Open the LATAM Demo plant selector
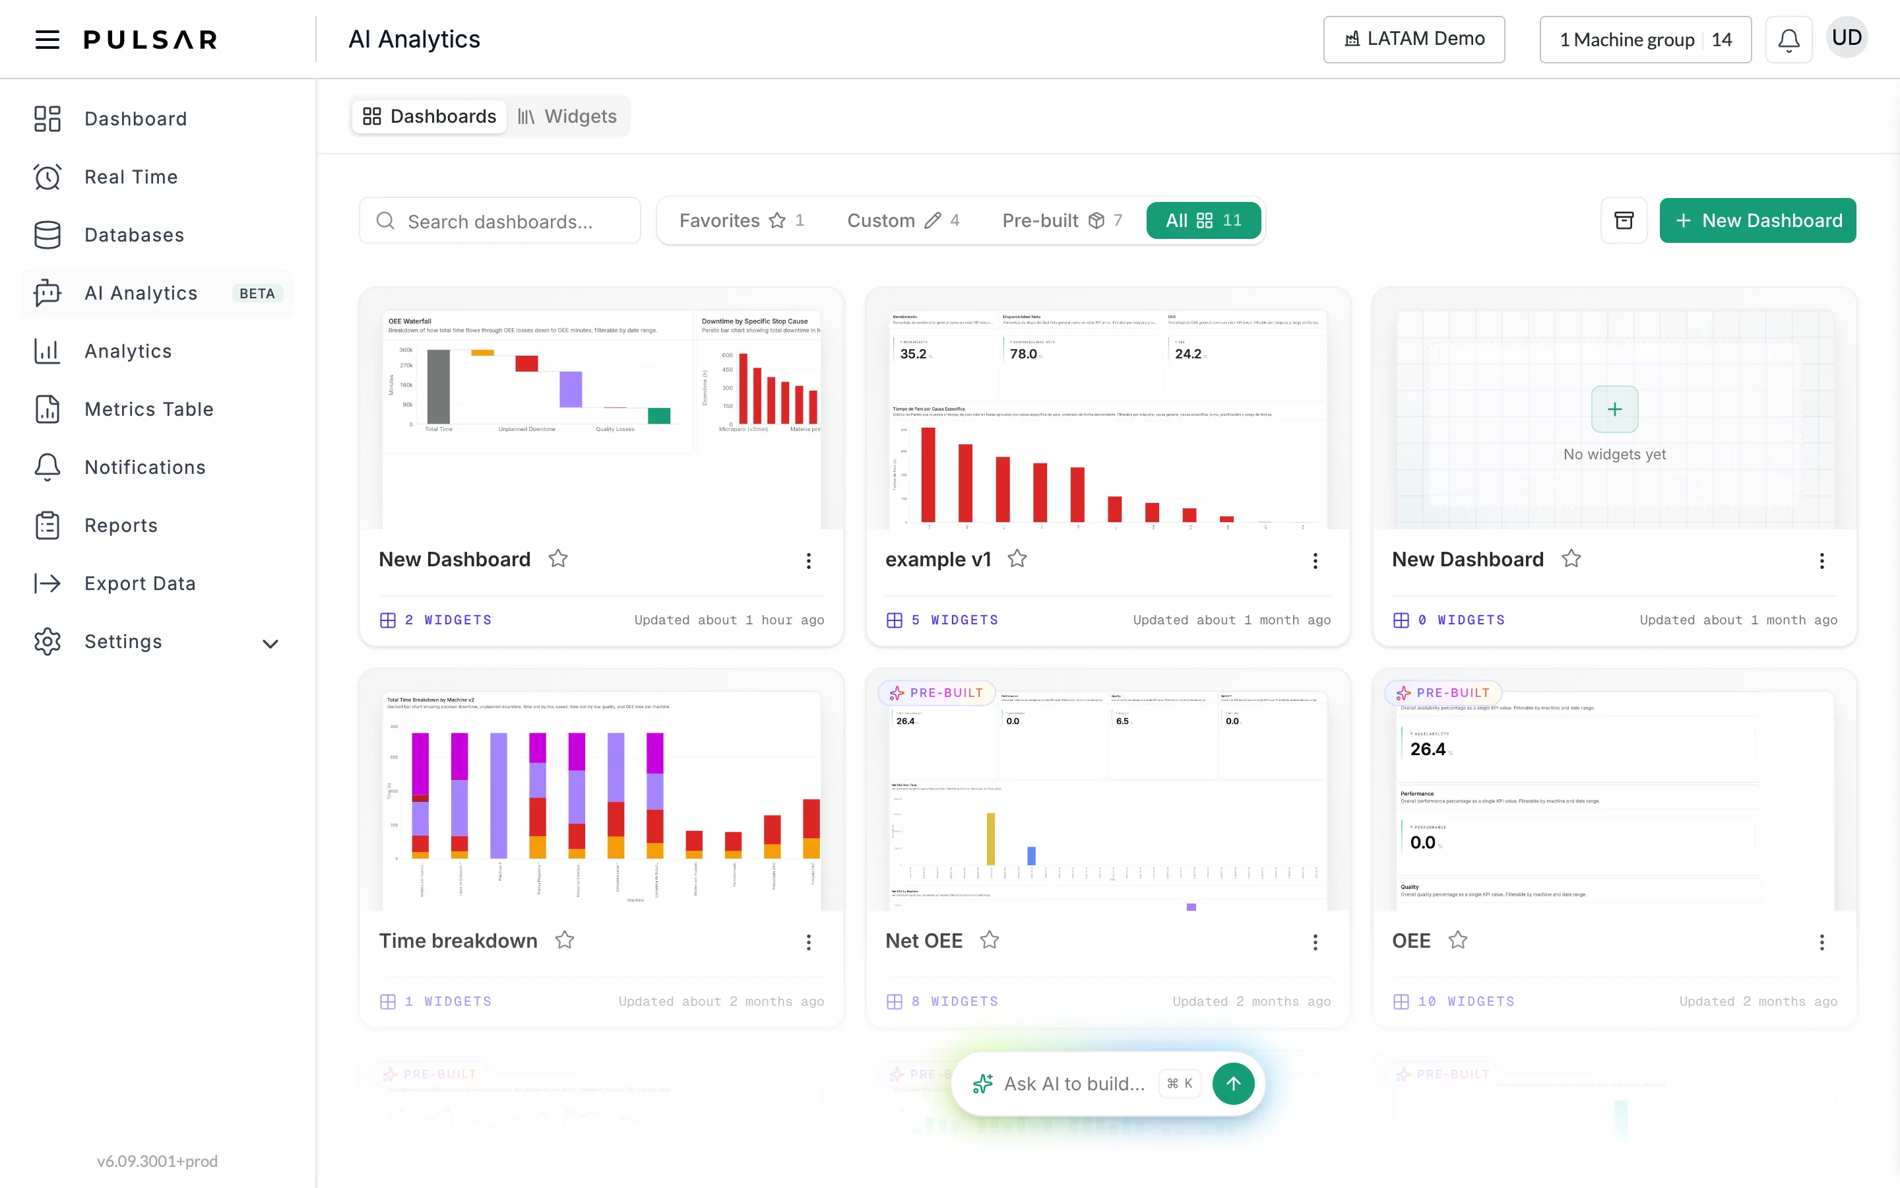 point(1414,40)
